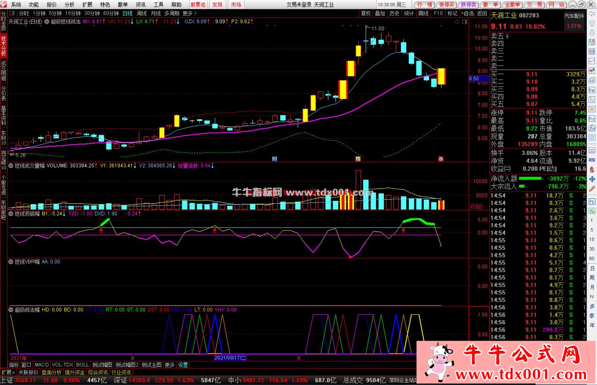Click the RSI indicator icon
The image size is (597, 385).
tap(592, 160)
